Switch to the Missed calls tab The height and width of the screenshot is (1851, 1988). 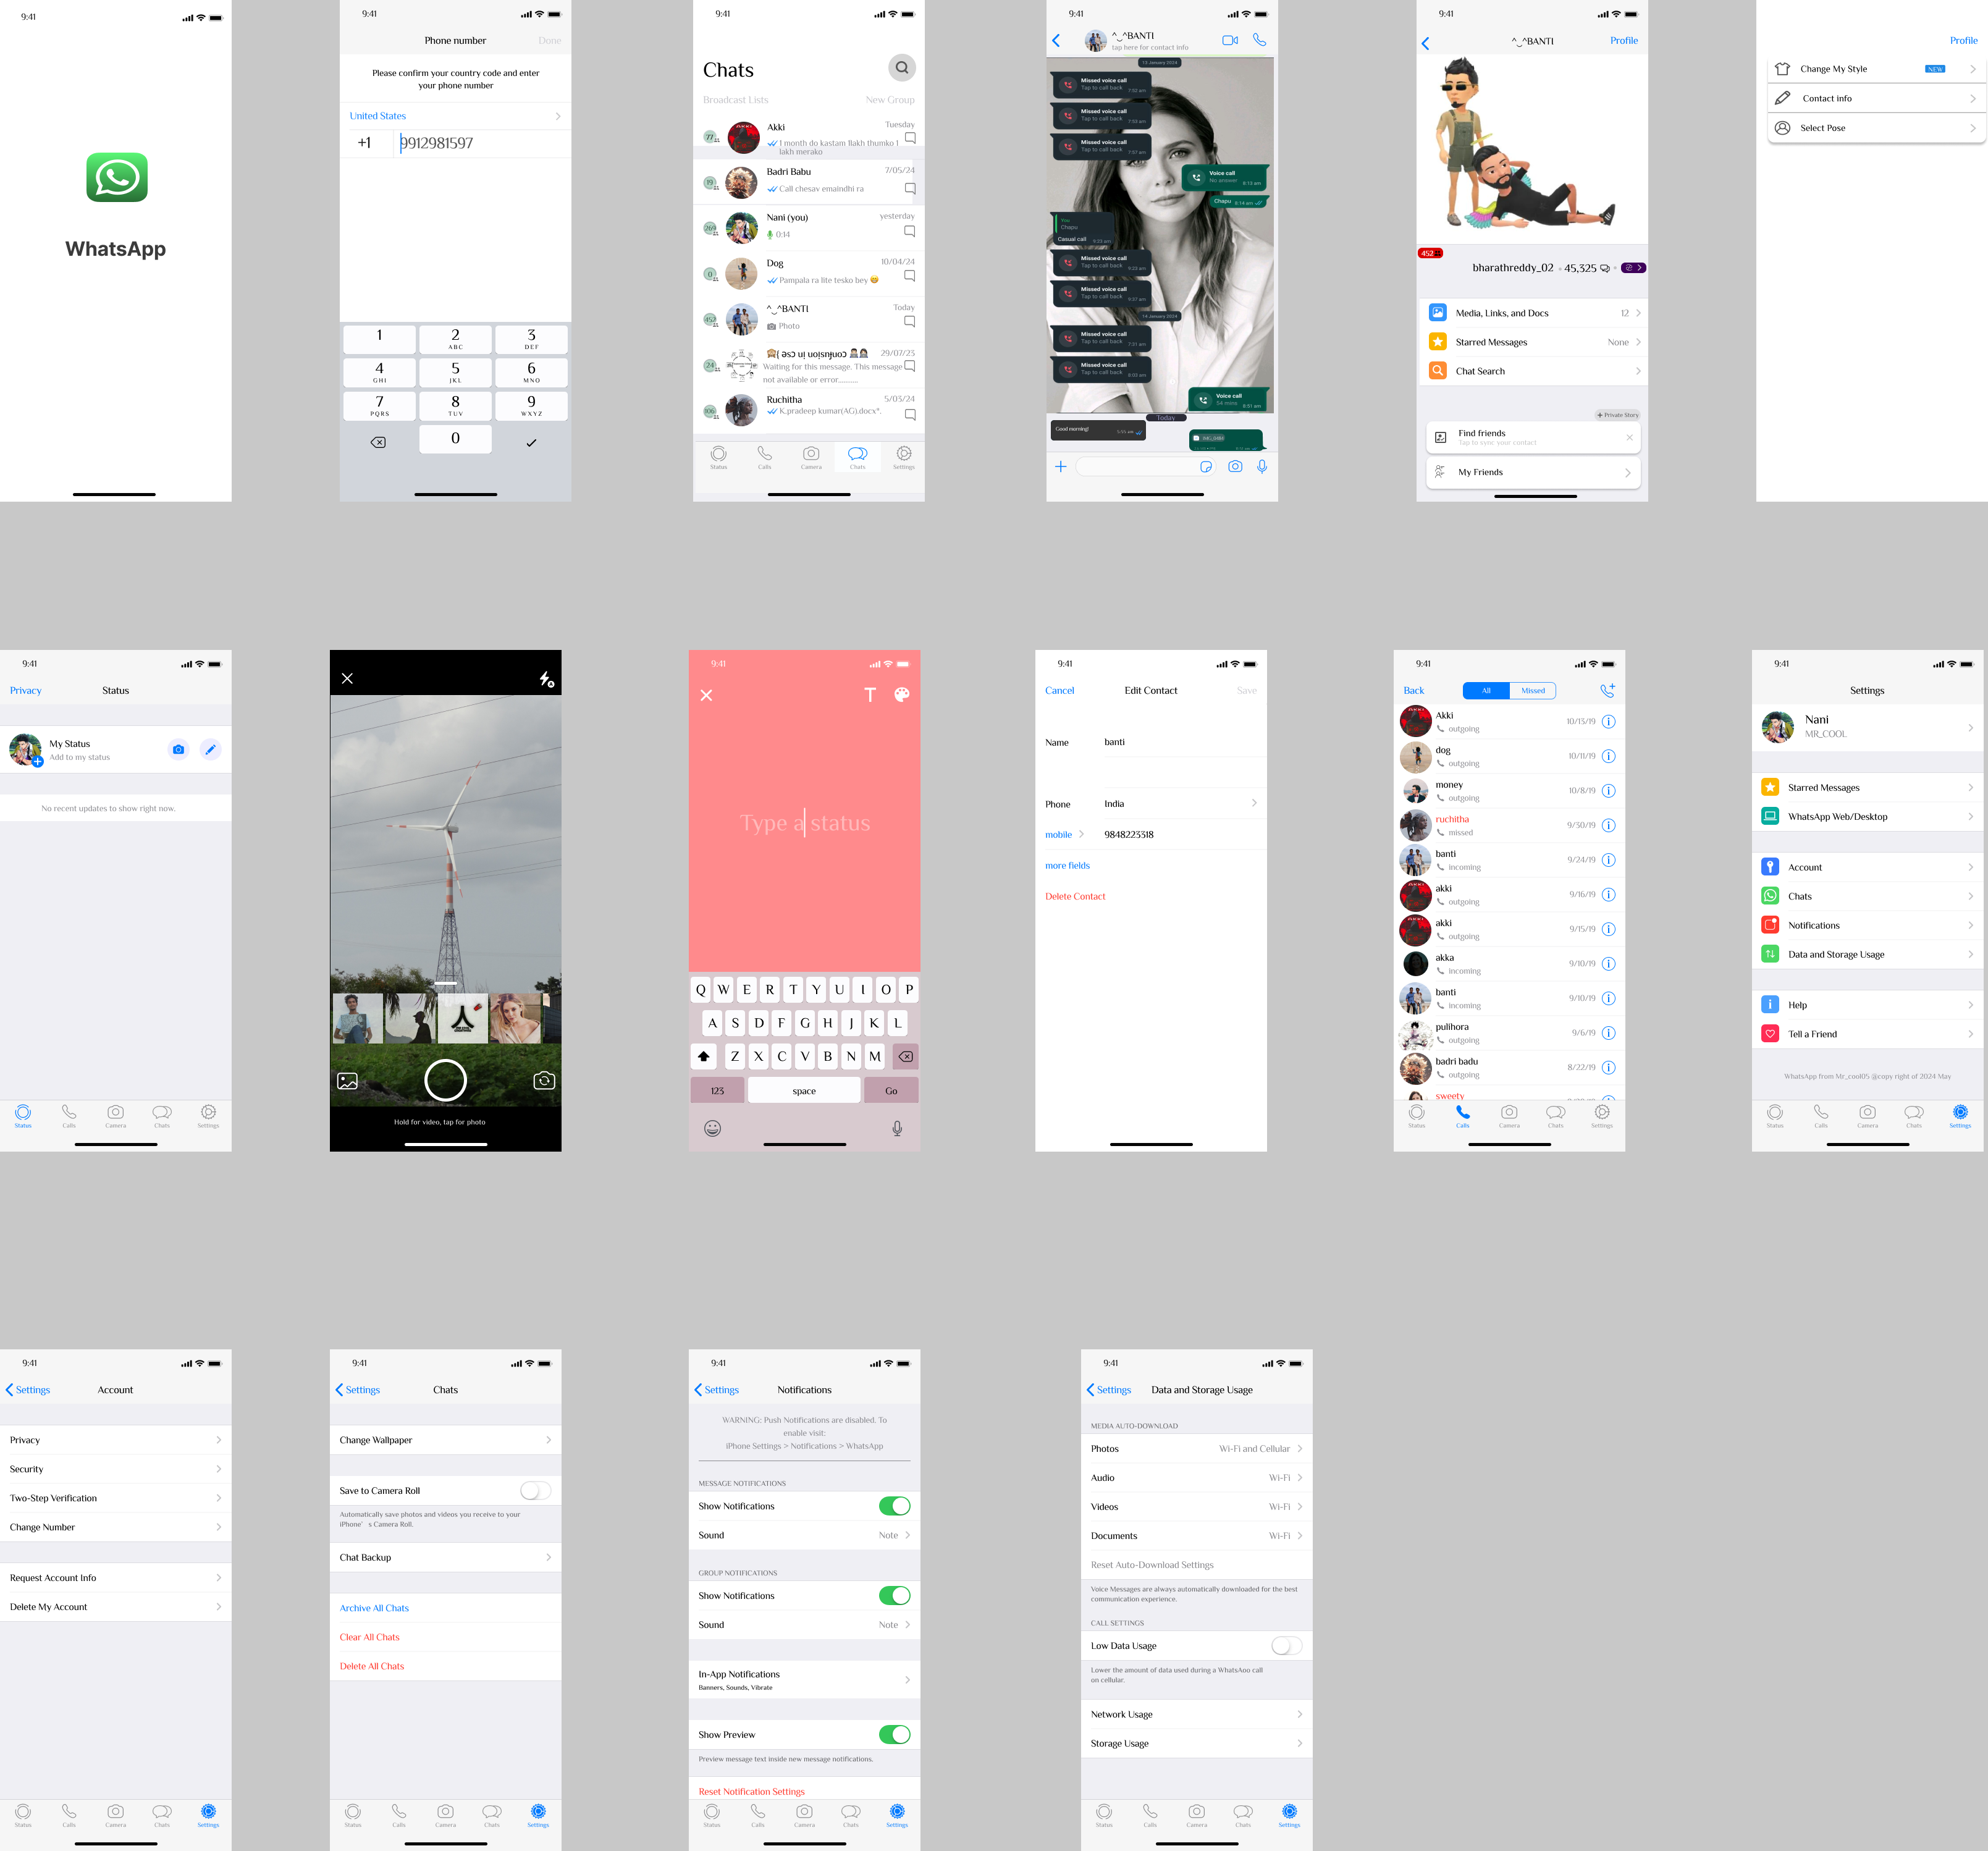1533,690
